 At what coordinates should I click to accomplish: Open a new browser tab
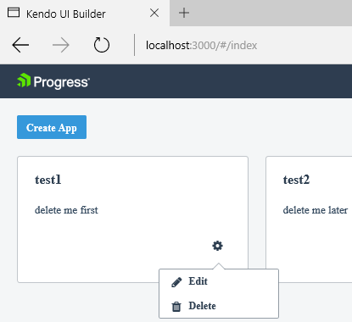tap(184, 13)
